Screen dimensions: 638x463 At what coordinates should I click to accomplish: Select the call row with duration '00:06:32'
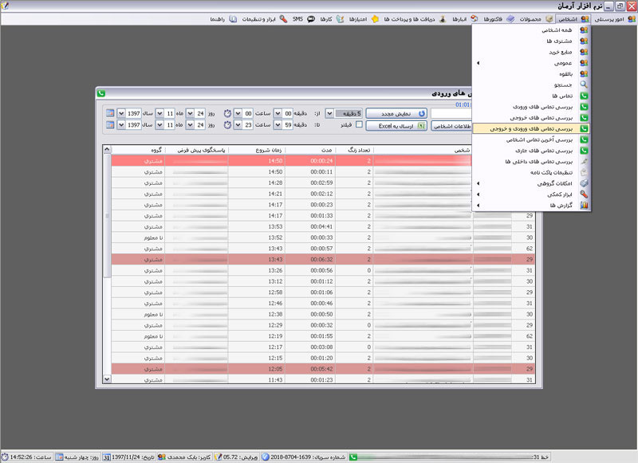(x=323, y=259)
